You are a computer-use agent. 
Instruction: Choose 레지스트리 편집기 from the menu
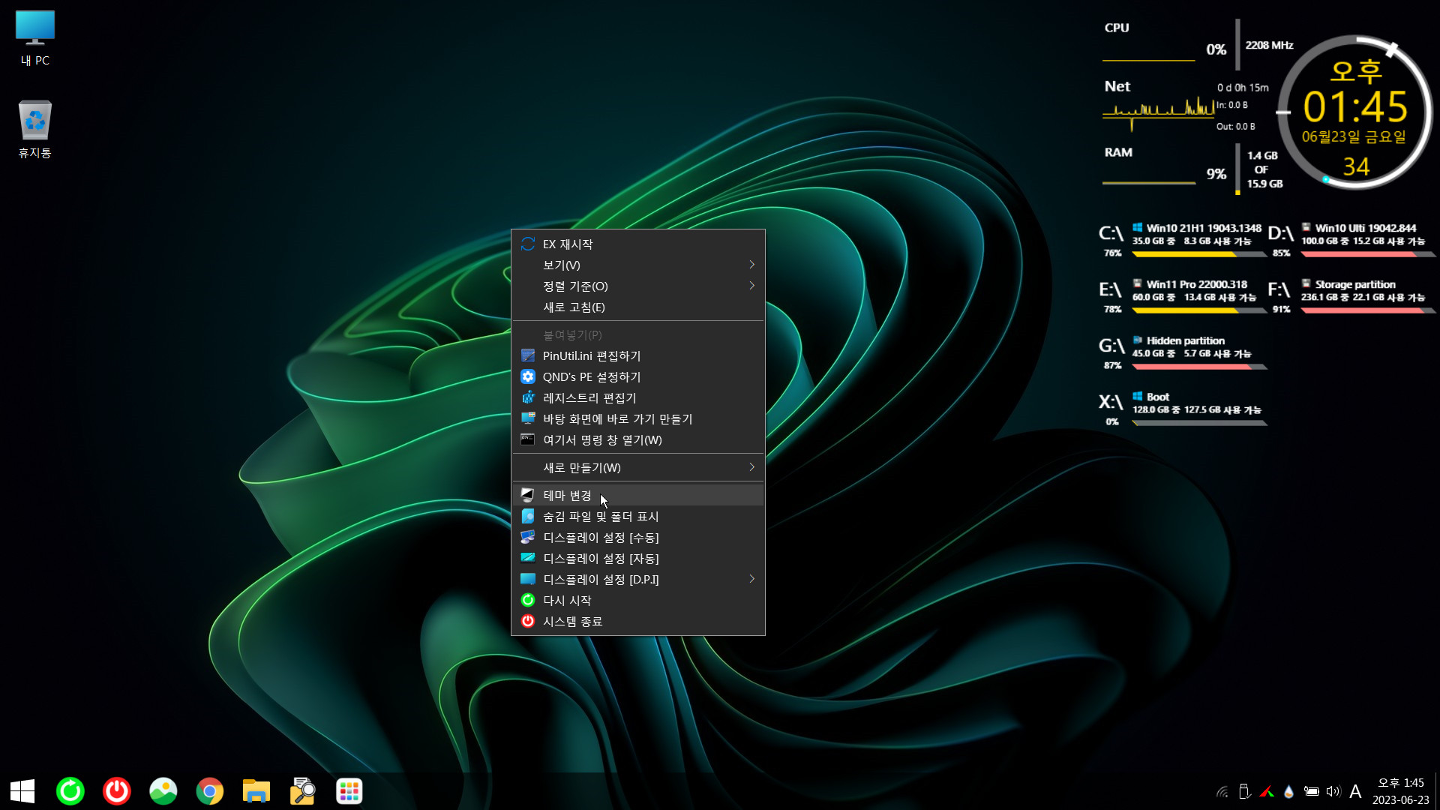637,397
